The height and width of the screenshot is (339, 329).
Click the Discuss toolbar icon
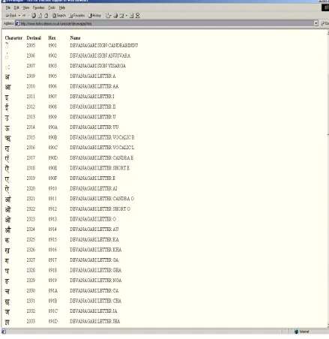(131, 16)
